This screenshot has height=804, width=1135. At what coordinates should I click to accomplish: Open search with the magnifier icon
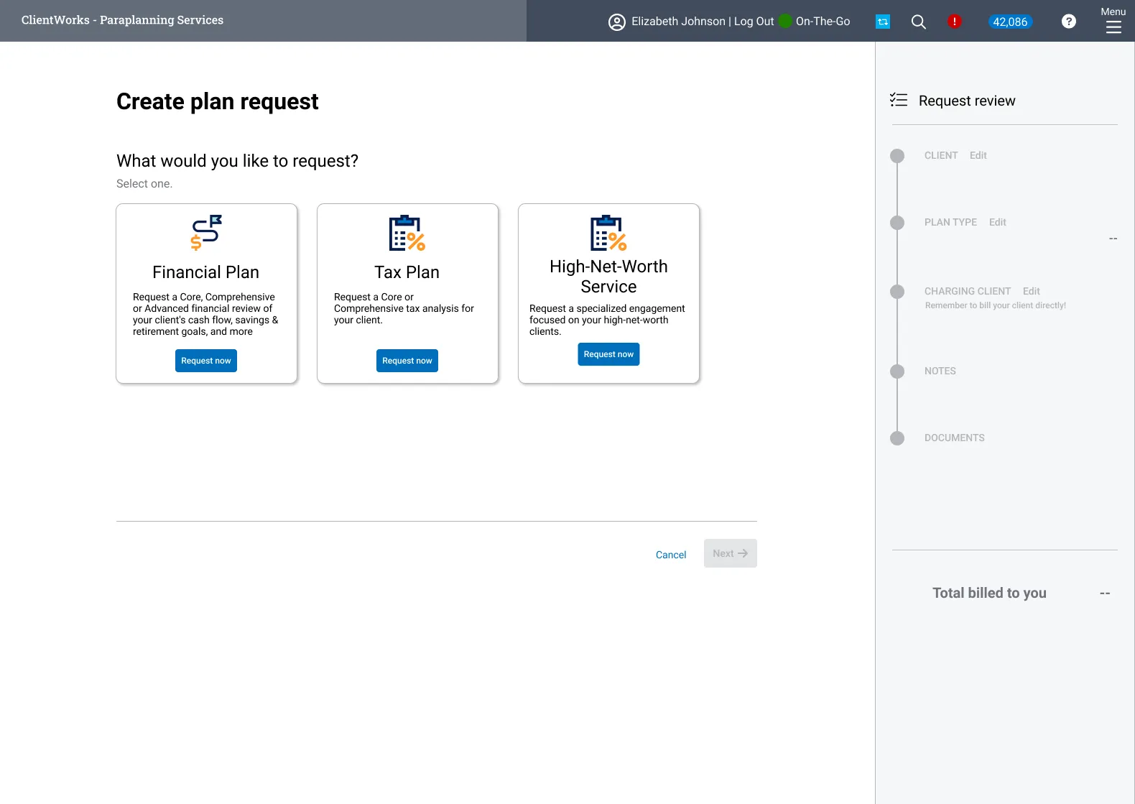click(918, 22)
